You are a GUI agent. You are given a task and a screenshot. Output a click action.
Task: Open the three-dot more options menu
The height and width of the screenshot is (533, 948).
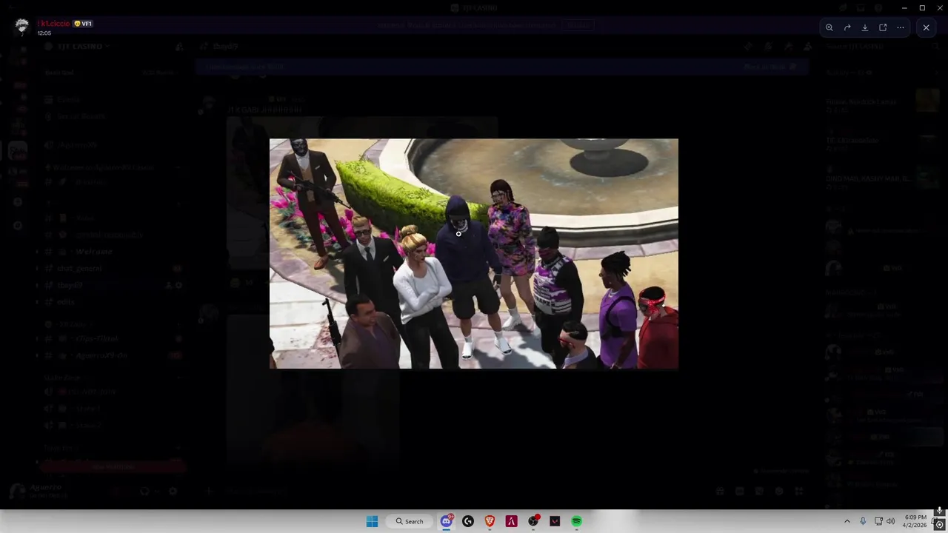pos(901,27)
